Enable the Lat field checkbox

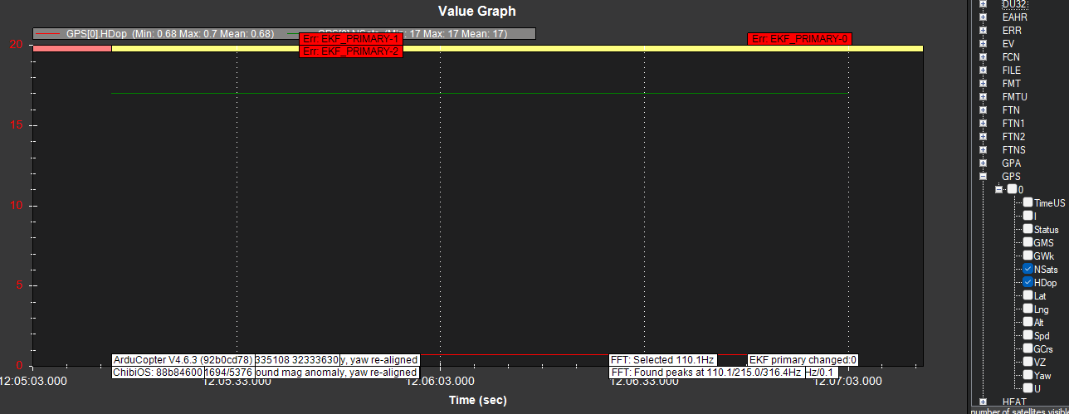tap(1028, 295)
